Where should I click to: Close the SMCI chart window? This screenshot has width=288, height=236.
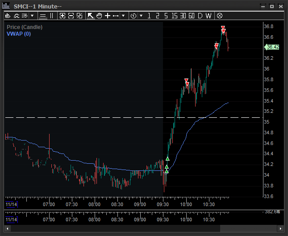point(281,7)
